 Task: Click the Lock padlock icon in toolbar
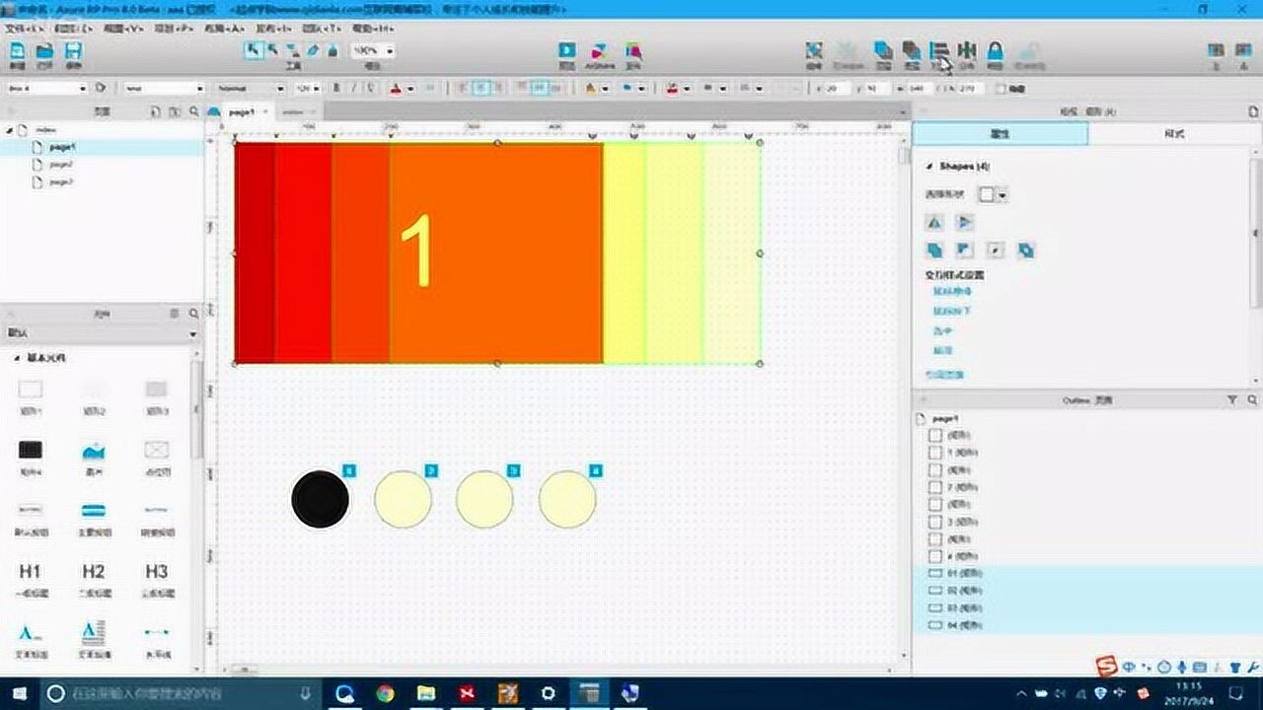coord(995,50)
